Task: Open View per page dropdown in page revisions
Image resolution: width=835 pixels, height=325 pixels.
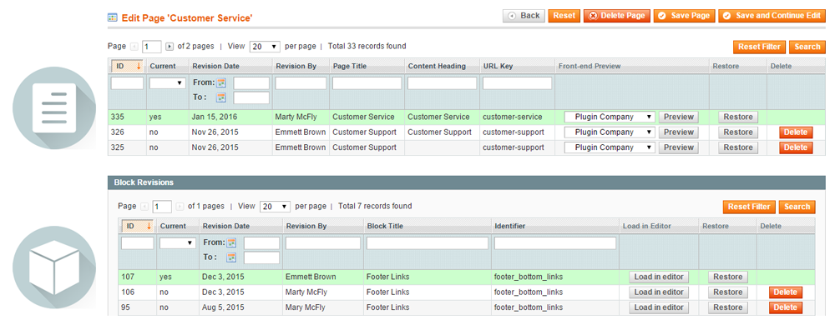Action: coord(265,47)
